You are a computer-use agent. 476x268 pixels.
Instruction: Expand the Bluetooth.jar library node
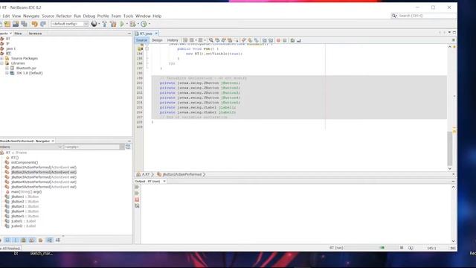click(7, 68)
